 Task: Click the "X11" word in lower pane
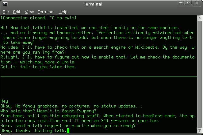pyautogui.click(x=105, y=121)
